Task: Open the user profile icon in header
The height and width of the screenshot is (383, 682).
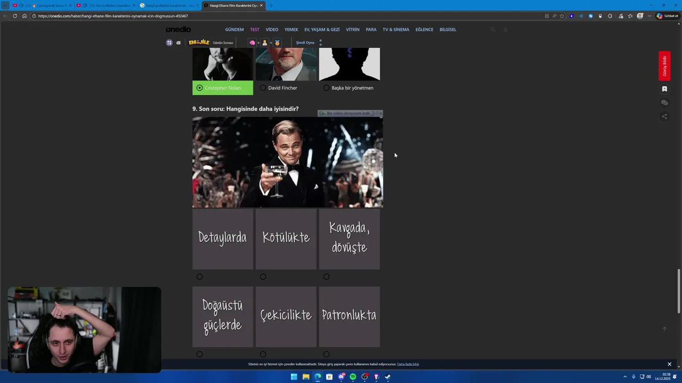Action: click(505, 29)
